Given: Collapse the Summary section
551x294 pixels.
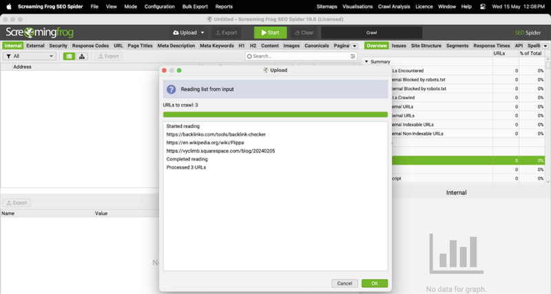Looking at the screenshot, I should [x=367, y=61].
